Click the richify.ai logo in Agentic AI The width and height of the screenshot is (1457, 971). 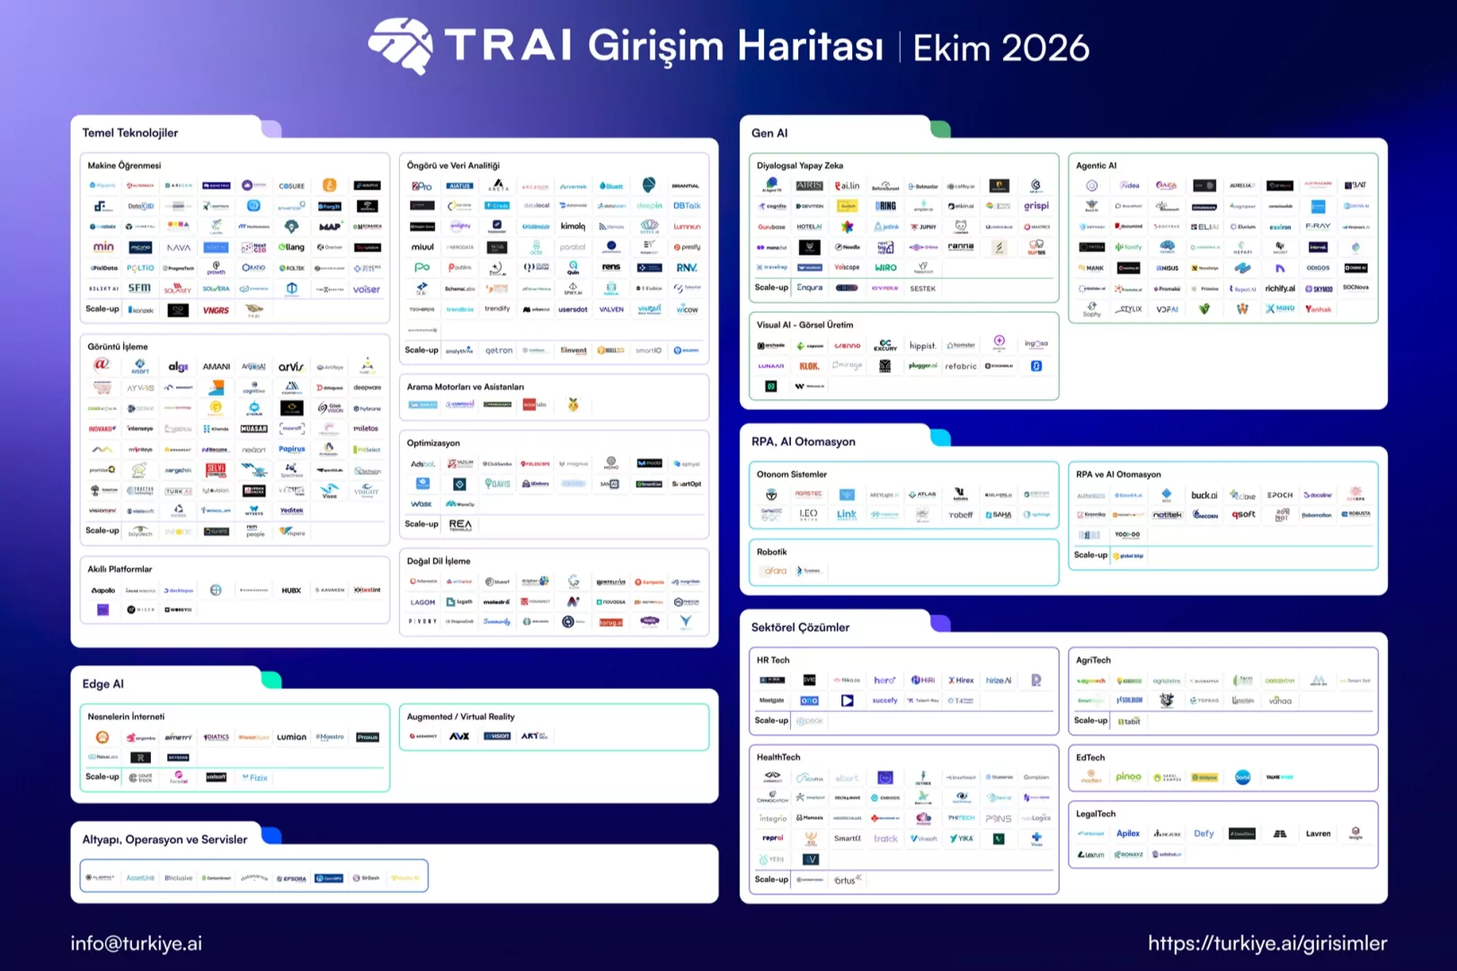point(1280,289)
